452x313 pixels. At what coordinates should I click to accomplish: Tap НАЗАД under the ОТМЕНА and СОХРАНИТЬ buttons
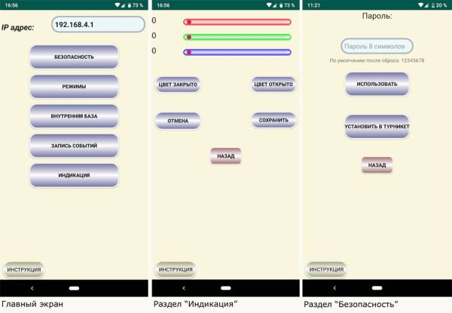coord(225,156)
